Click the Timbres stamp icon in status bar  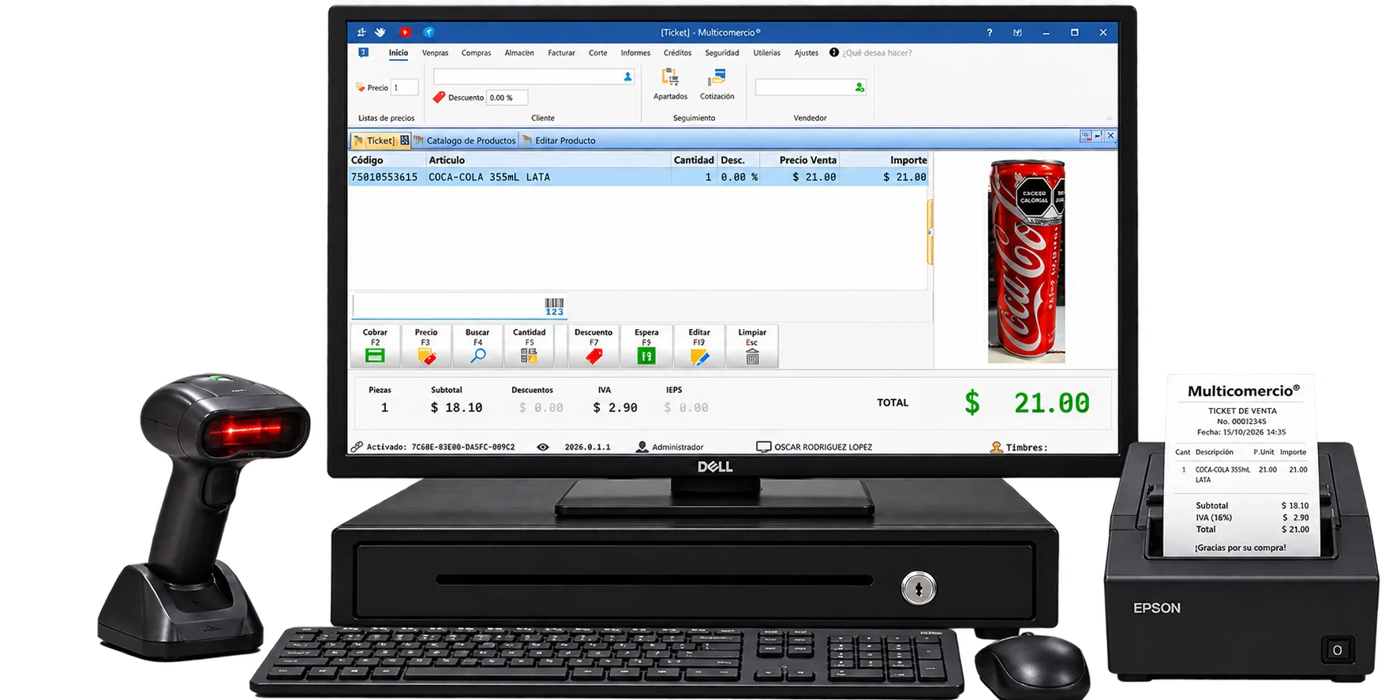click(x=997, y=447)
